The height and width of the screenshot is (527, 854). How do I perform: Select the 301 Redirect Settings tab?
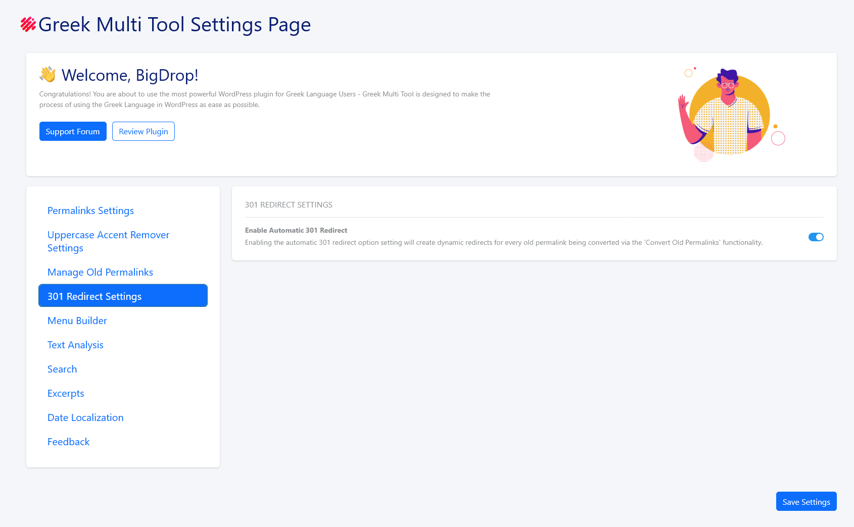pos(123,296)
